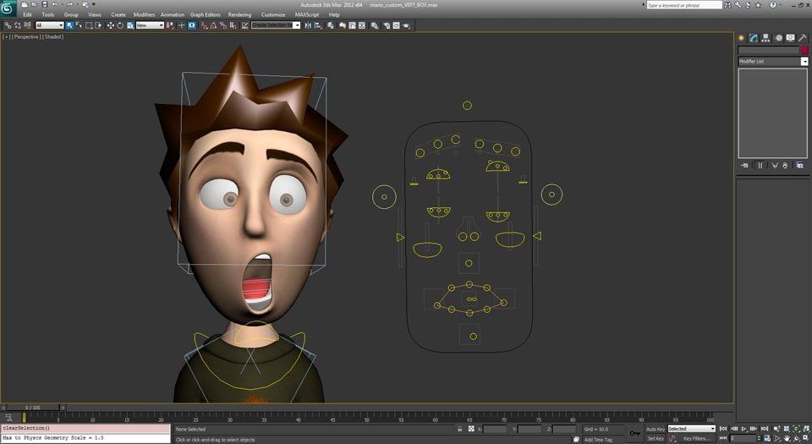Screen dimensions: 812x444
Task: Click the Set Key button
Action: point(655,438)
